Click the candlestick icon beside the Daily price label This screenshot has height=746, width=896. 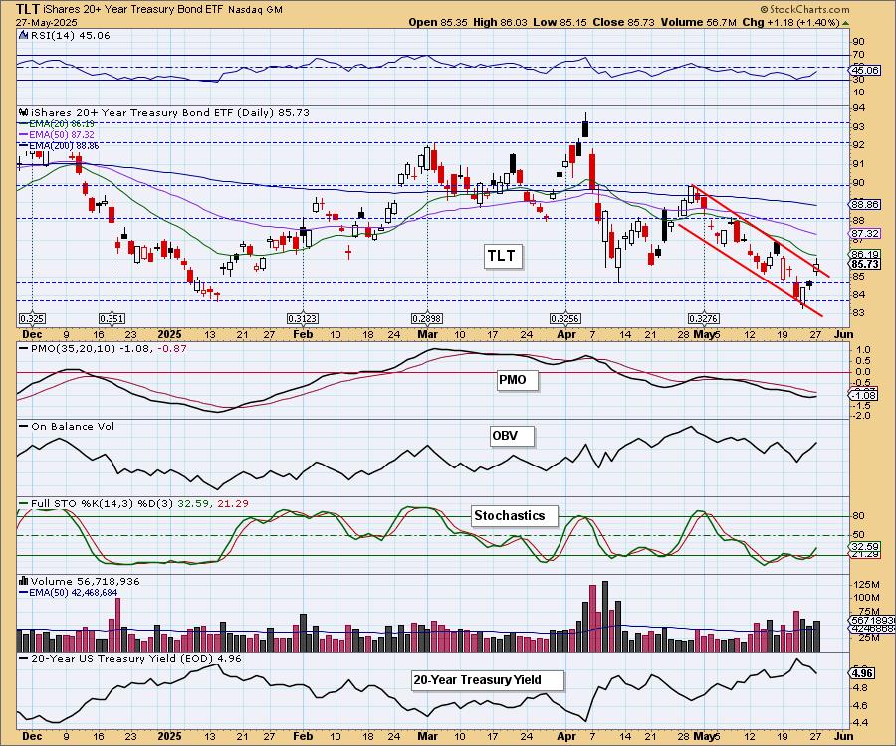pos(24,112)
